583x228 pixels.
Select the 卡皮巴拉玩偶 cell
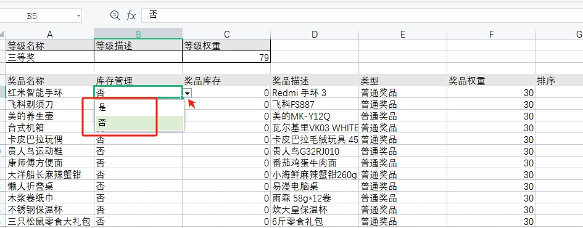coord(50,139)
